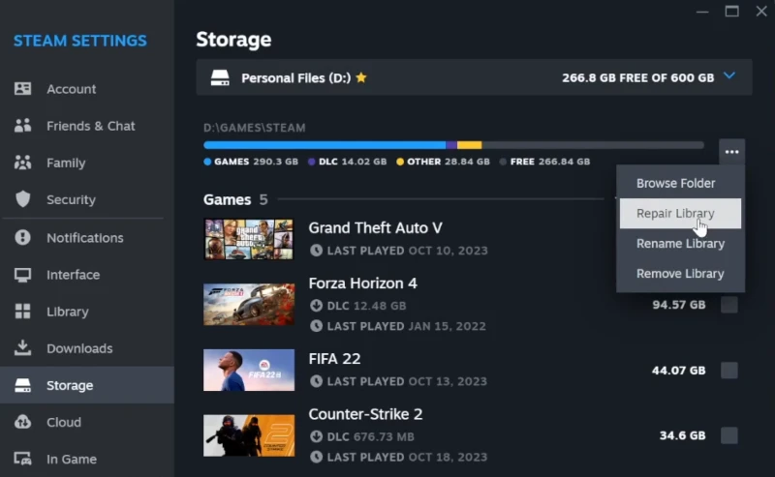Select Remove Library from the menu
Image resolution: width=775 pixels, height=477 pixels.
coord(680,274)
